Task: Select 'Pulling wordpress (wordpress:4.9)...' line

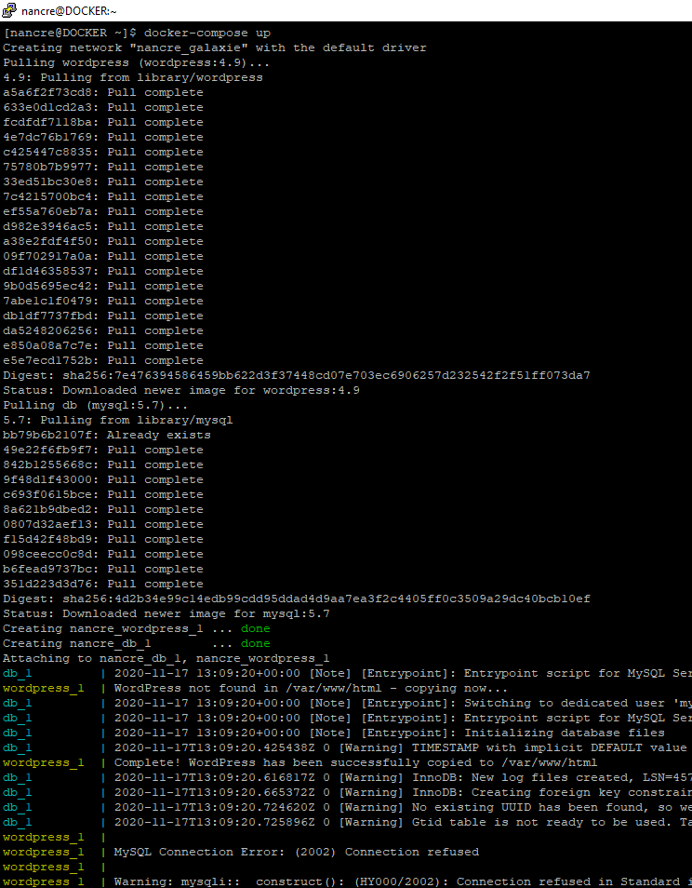Action: point(137,62)
